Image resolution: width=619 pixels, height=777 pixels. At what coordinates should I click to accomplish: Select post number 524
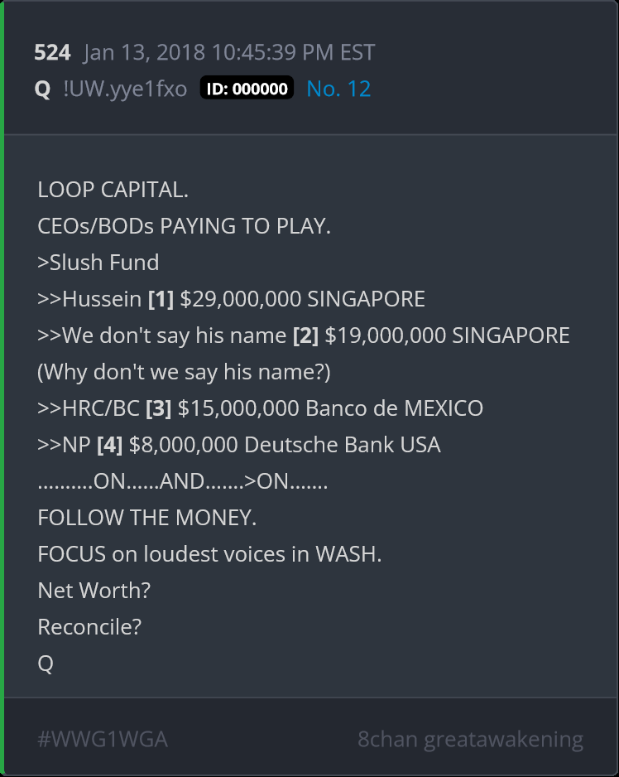point(52,52)
